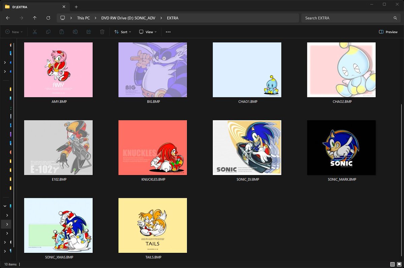The width and height of the screenshot is (404, 268).
Task: Click the Copy icon in toolbar
Action: (x=48, y=32)
